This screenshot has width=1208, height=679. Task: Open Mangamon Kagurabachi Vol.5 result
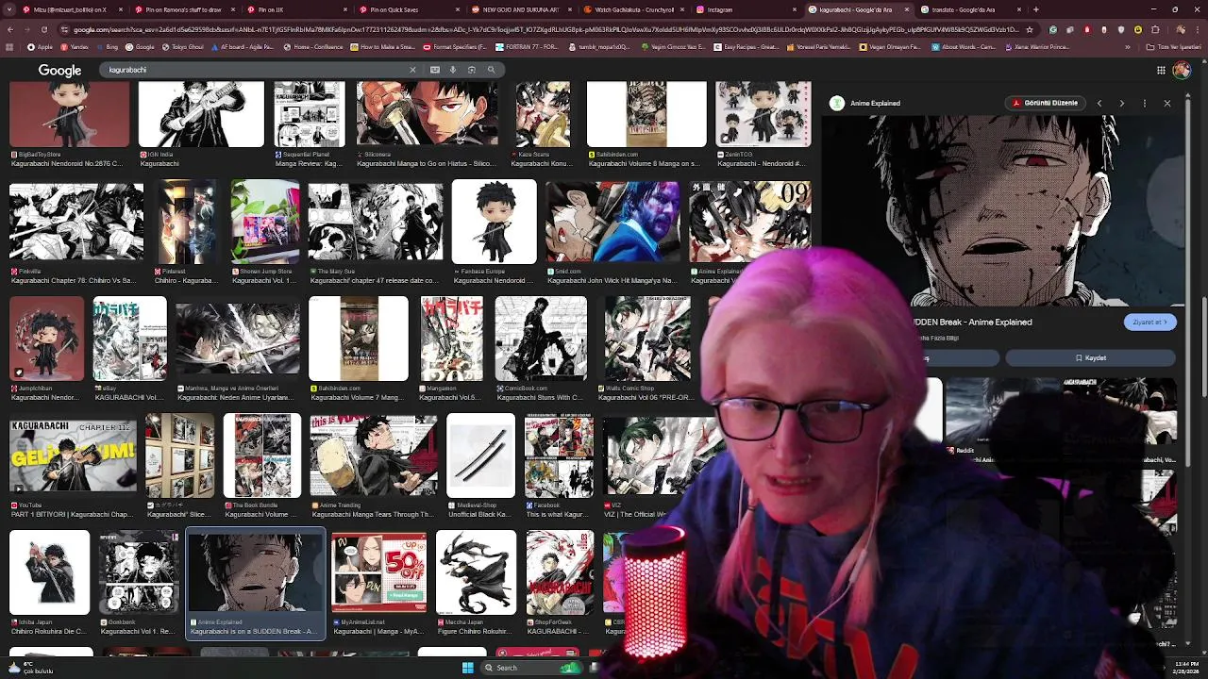(x=452, y=349)
